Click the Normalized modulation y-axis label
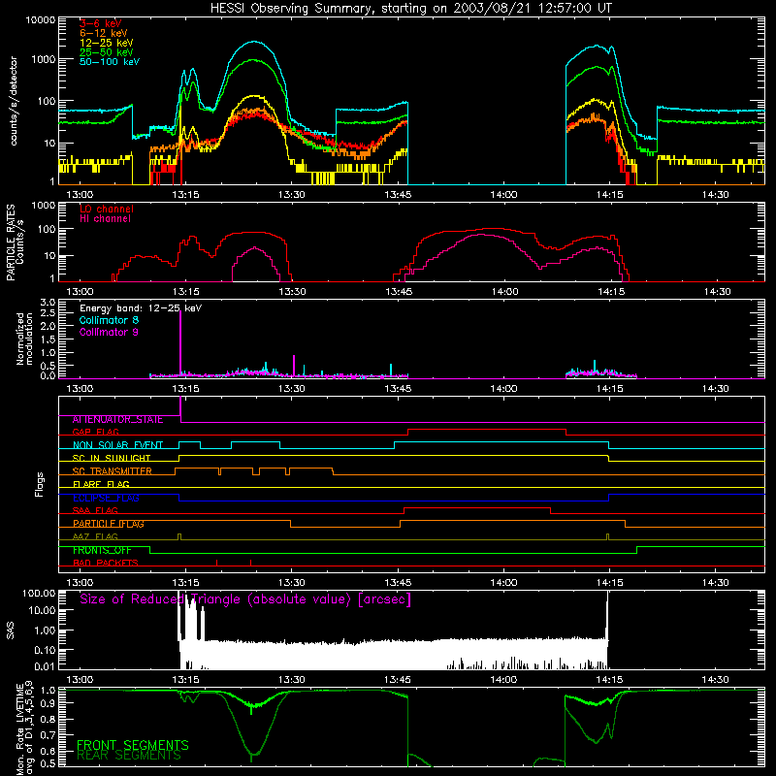Image resolution: width=776 pixels, height=776 pixels. [x=24, y=339]
